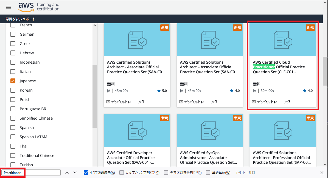The image size is (328, 178).
Task: Enable the Hebrew language filter
Action: coord(13,53)
